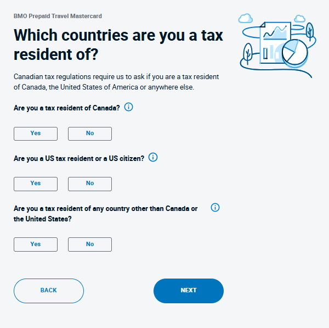
Task: Click the 'US tax resident or a US citizen' question text
Action: (x=79, y=158)
